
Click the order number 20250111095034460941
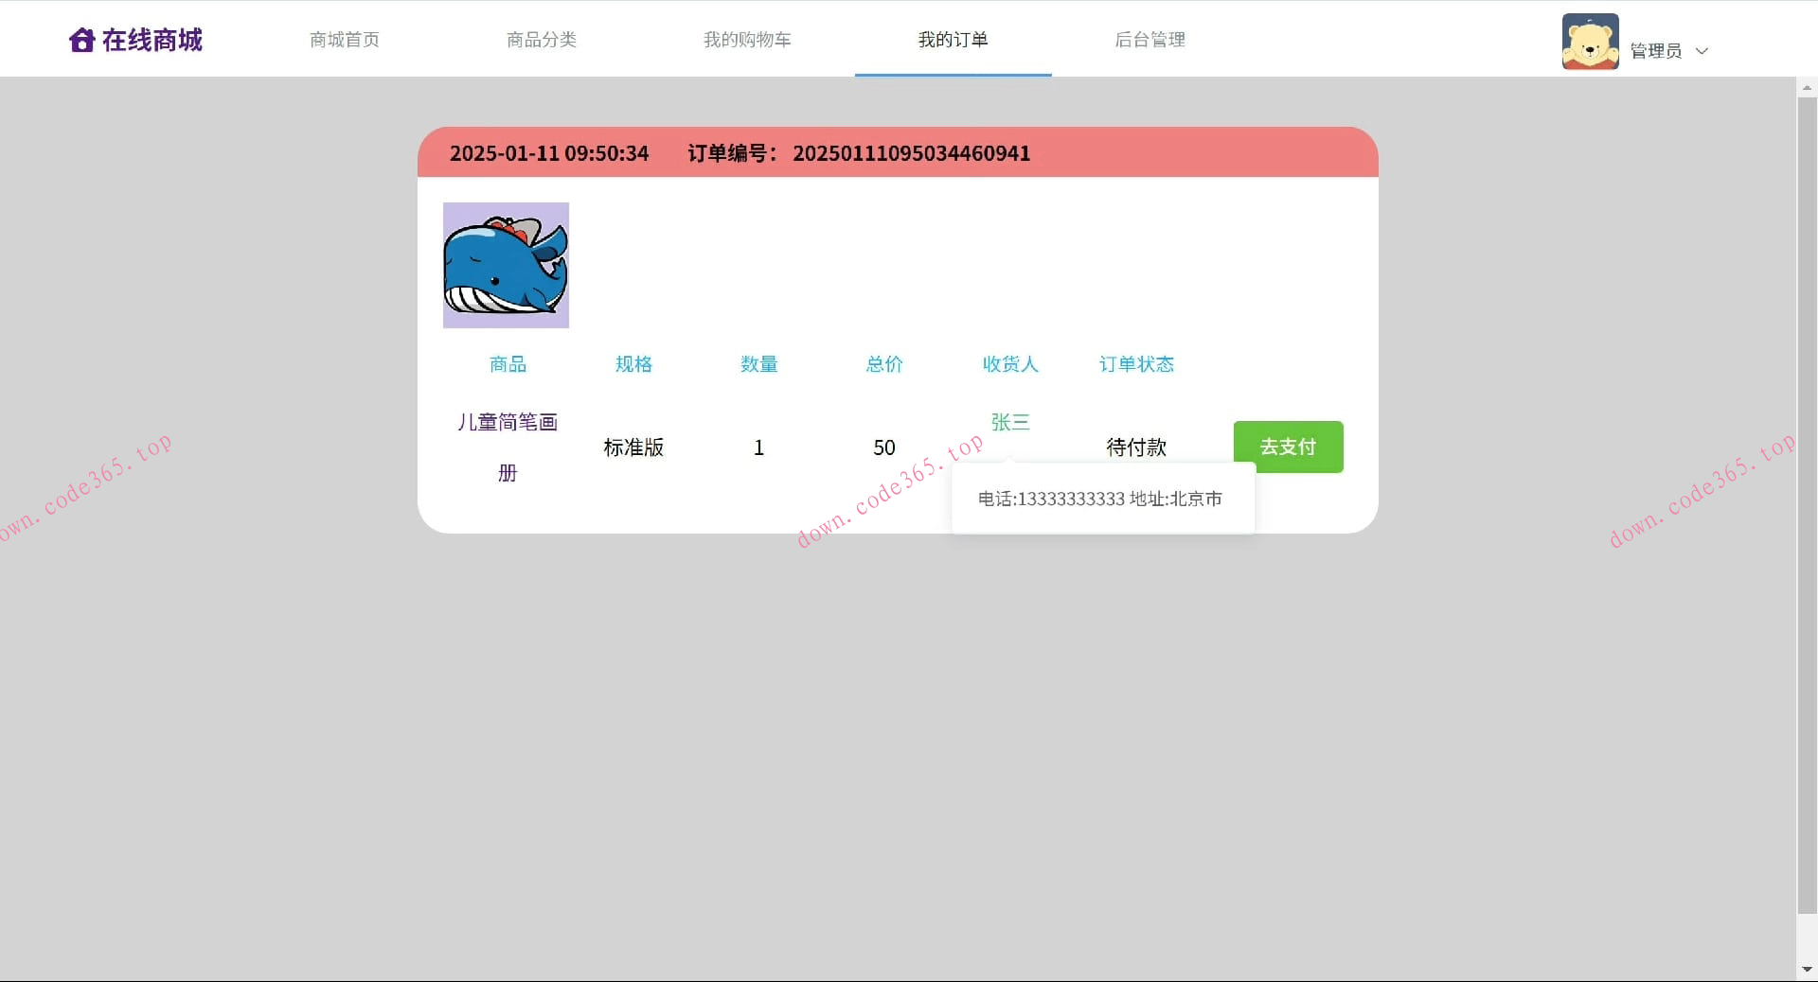click(x=911, y=152)
